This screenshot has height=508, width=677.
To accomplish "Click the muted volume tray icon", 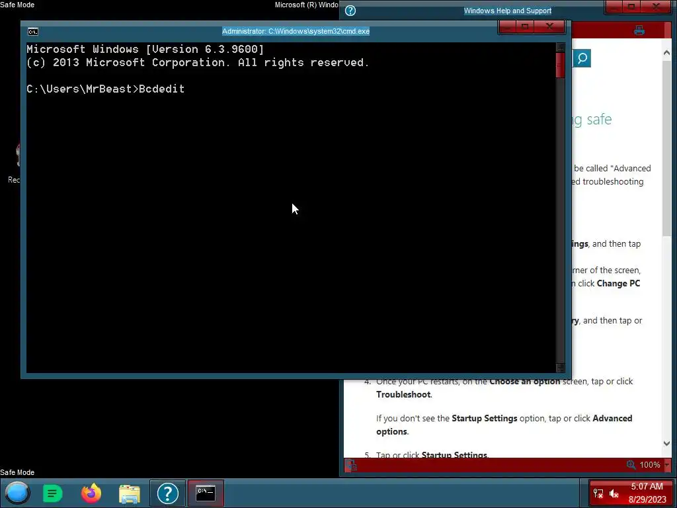I will click(x=614, y=493).
